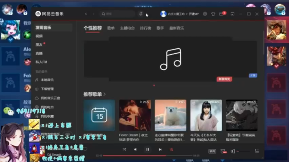Go forward with the right arrow
This screenshot has height=162, width=289.
(94, 14)
